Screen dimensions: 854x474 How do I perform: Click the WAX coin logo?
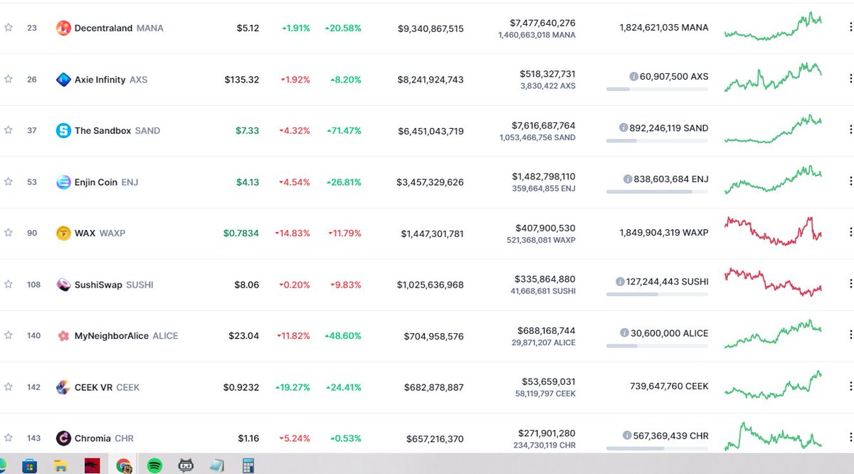(x=63, y=233)
